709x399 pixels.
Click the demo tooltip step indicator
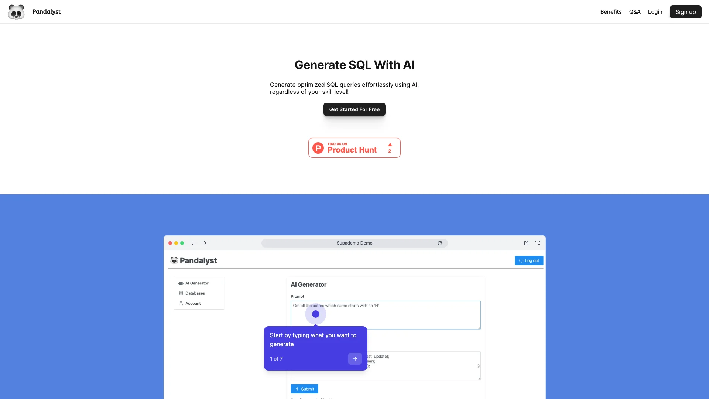[276, 359]
